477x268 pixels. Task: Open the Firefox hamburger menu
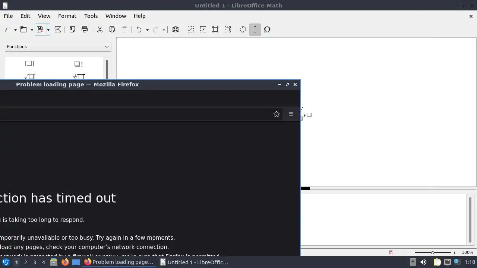click(291, 114)
